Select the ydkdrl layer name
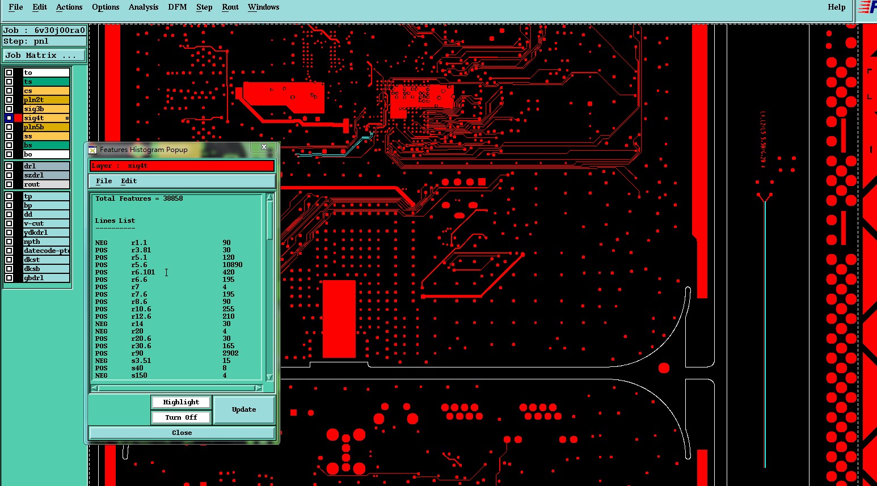 pyautogui.click(x=46, y=233)
